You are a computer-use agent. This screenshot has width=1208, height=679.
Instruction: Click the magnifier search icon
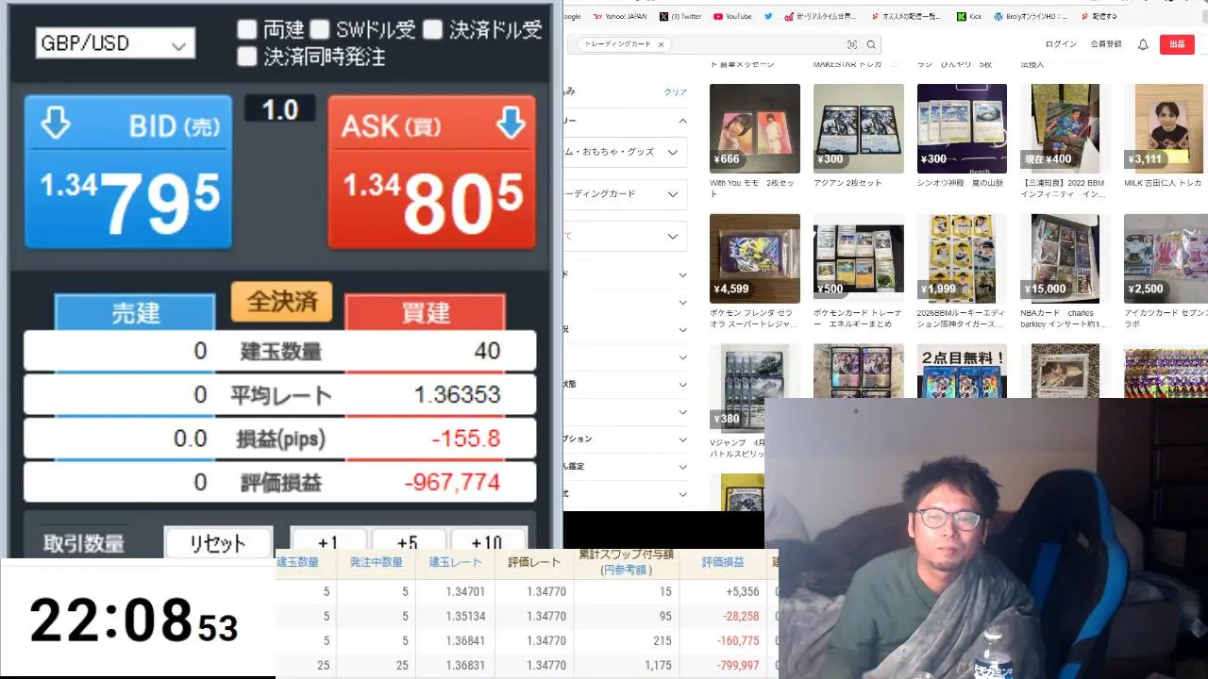pyautogui.click(x=871, y=44)
